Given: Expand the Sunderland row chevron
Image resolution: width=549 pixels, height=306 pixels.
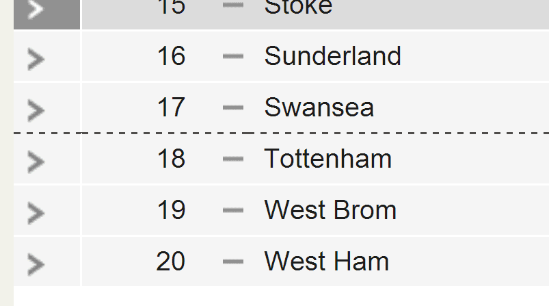Looking at the screenshot, I should point(36,59).
